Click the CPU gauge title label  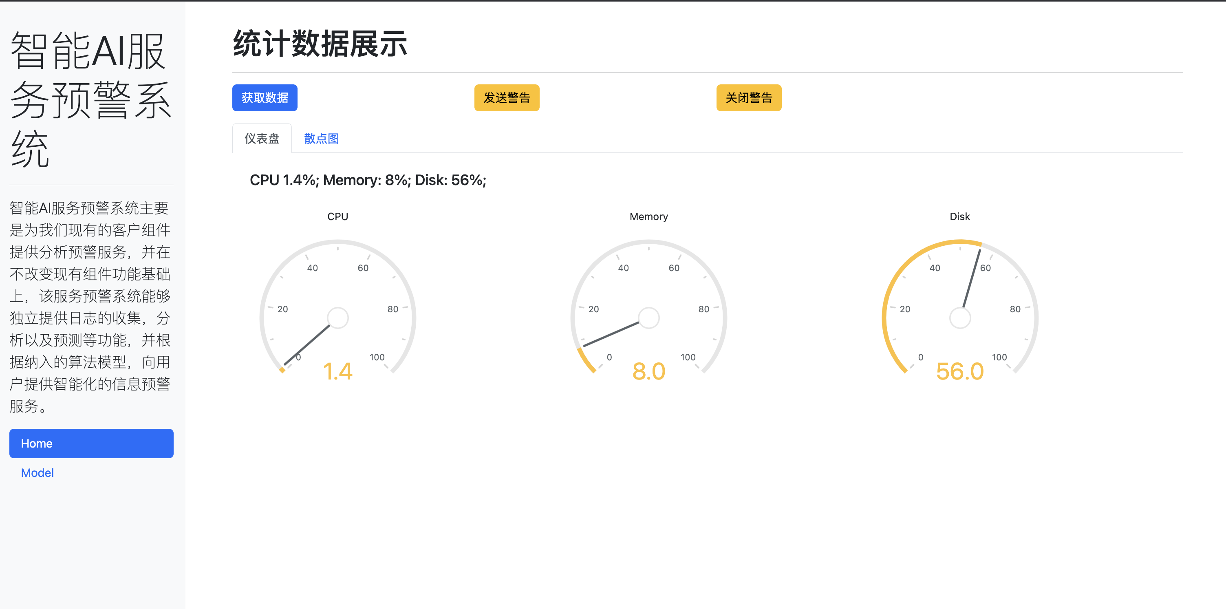337,216
